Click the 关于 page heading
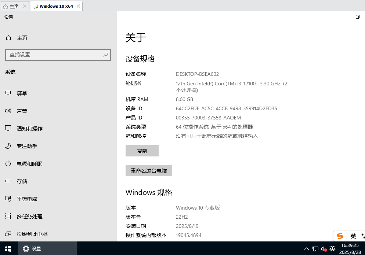The image size is (365, 255). click(x=136, y=37)
